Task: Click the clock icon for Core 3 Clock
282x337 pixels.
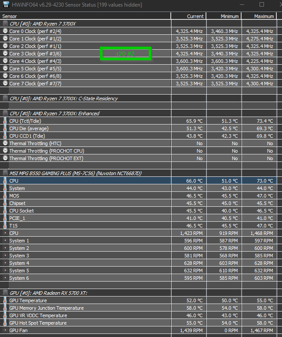Action: pyautogui.click(x=5, y=53)
